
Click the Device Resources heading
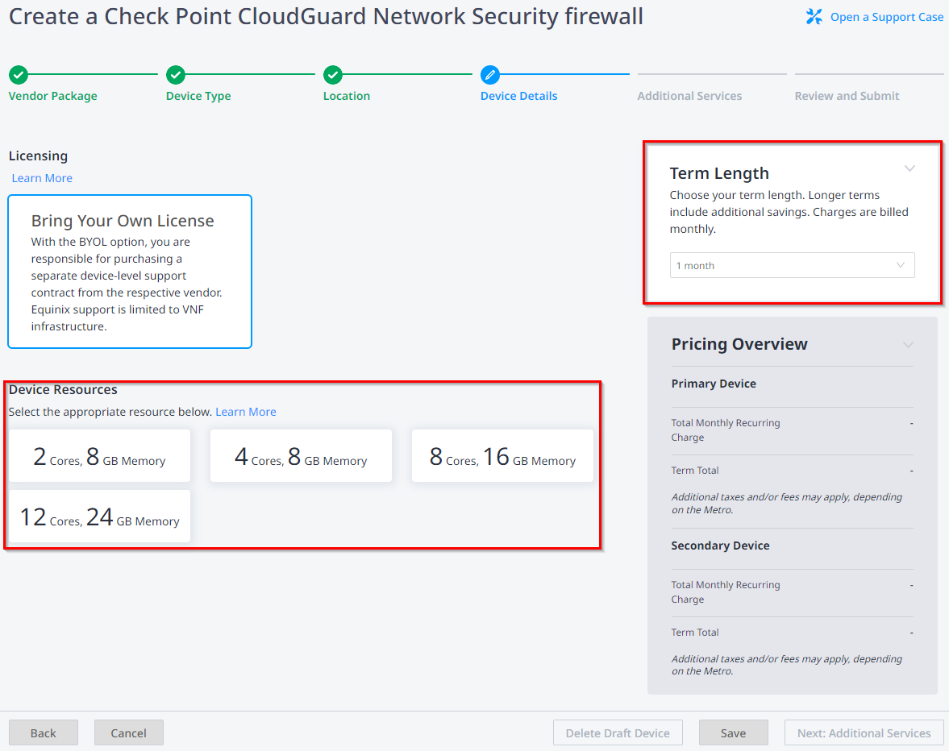coord(63,390)
